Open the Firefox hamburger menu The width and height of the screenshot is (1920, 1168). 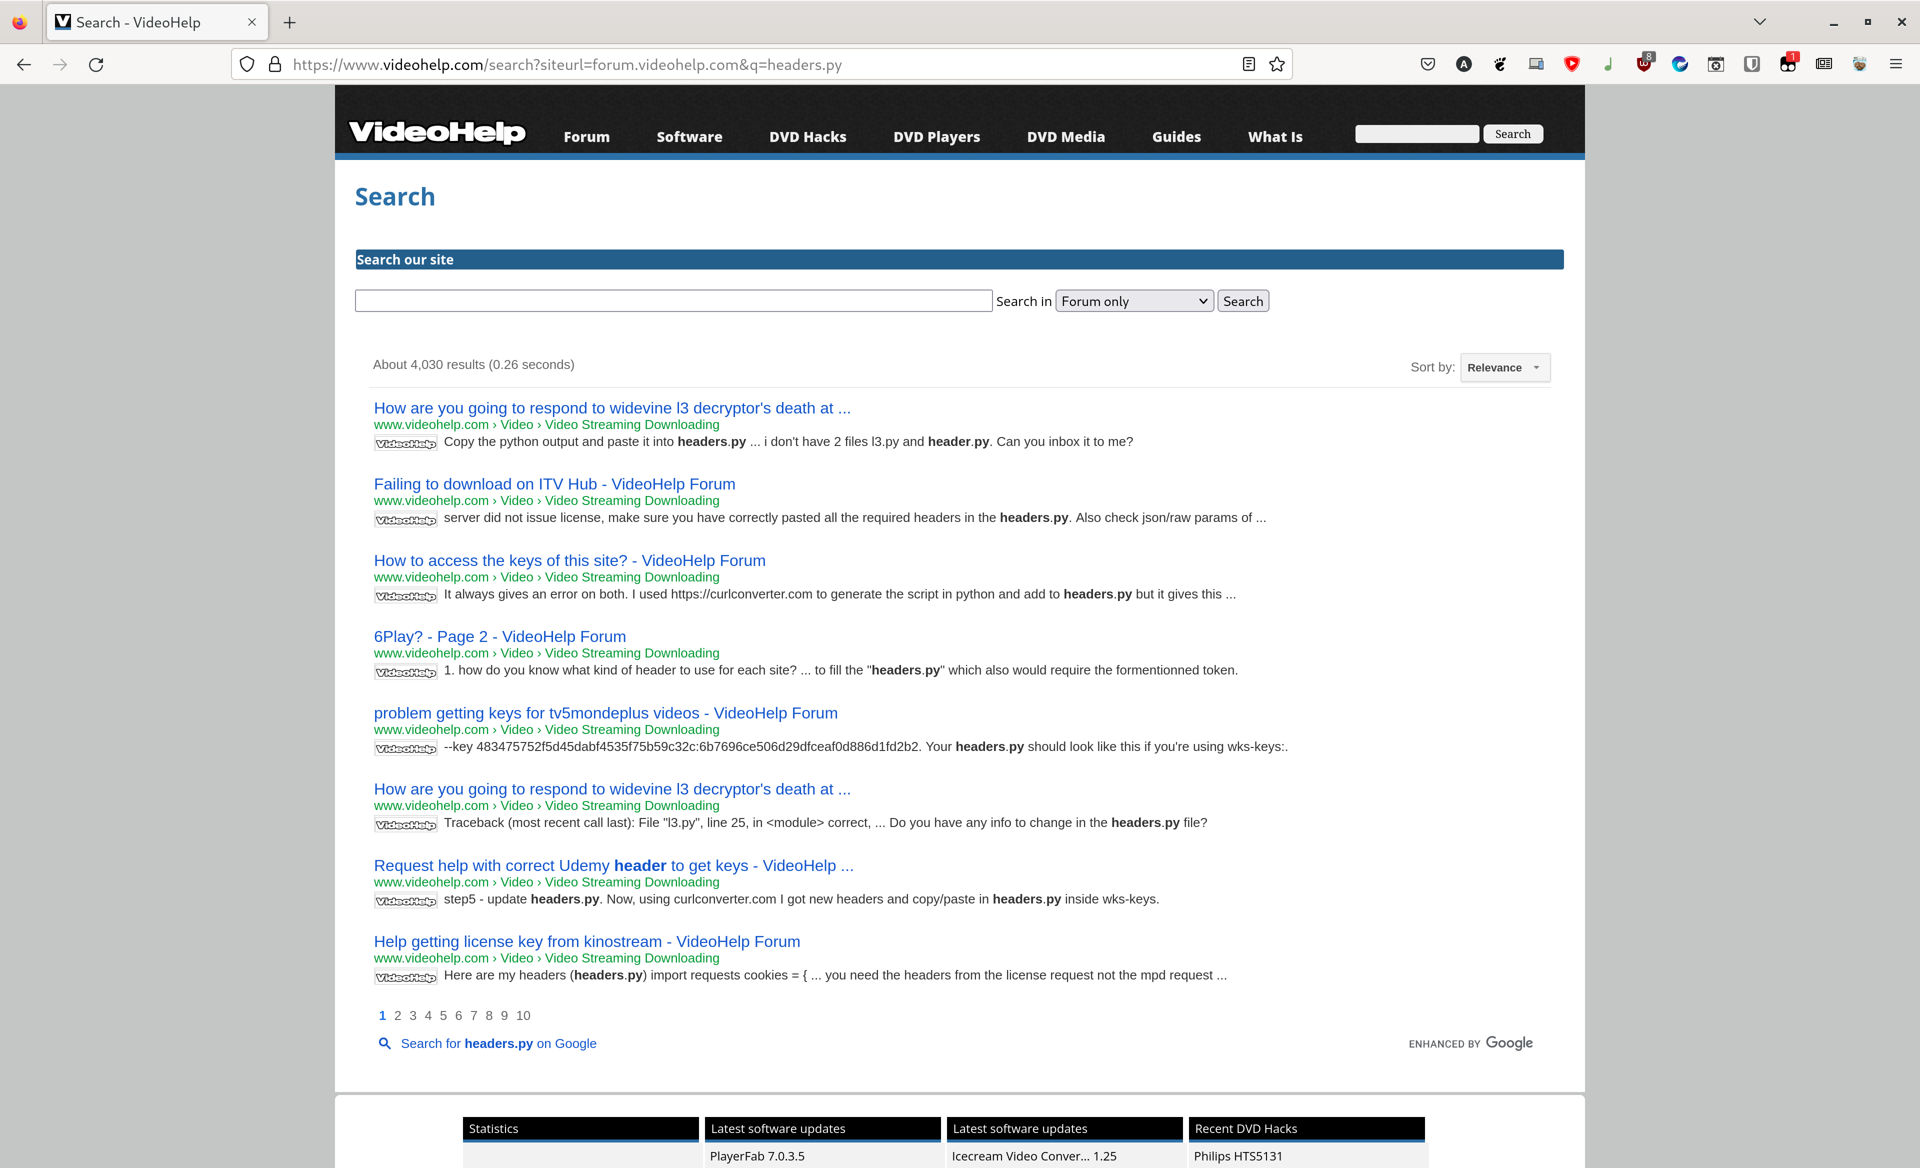pyautogui.click(x=1896, y=64)
